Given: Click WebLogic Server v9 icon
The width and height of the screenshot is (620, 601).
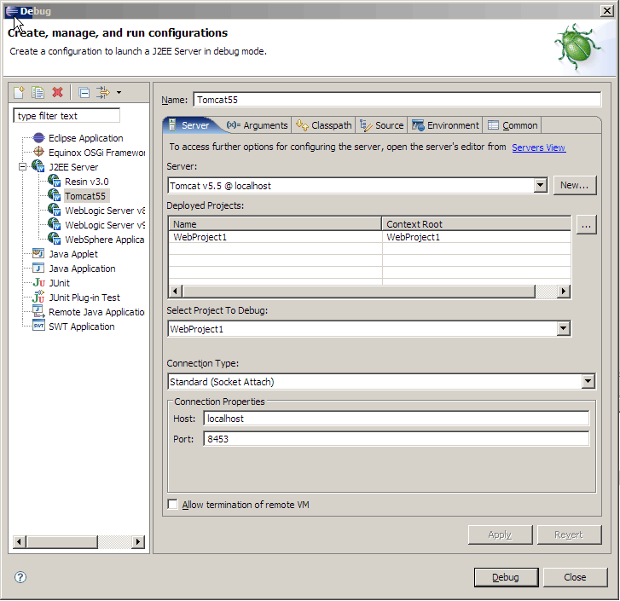Looking at the screenshot, I should coord(55,224).
